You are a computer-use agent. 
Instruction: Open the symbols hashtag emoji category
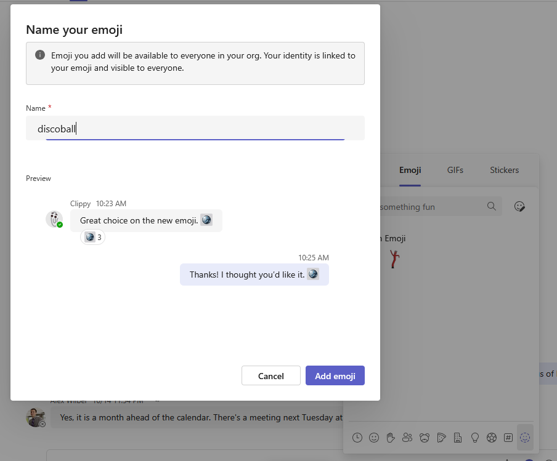pos(508,438)
